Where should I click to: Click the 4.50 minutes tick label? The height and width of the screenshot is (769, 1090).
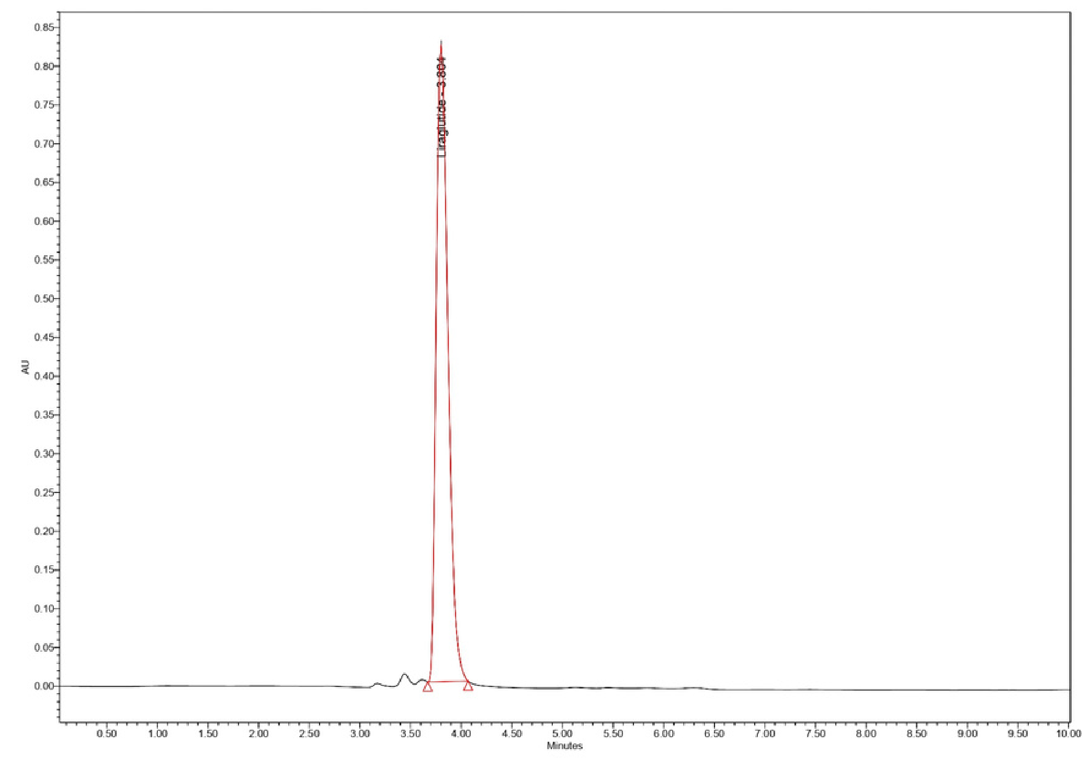(512, 733)
